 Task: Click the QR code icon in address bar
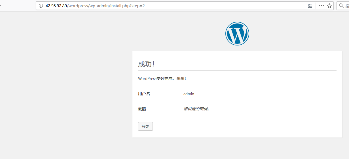pos(310,6)
